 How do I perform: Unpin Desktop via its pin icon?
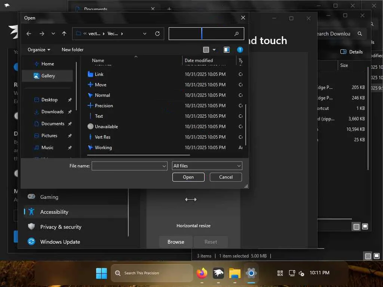(70, 100)
